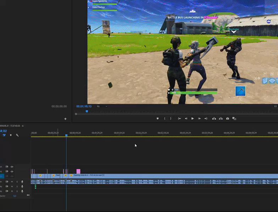Click the icon right of Master volume
The image size is (278, 212).
[28, 195]
